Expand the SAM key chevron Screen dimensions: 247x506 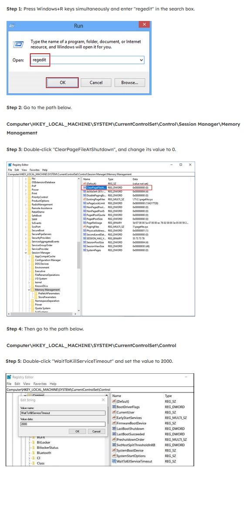tap(25, 219)
